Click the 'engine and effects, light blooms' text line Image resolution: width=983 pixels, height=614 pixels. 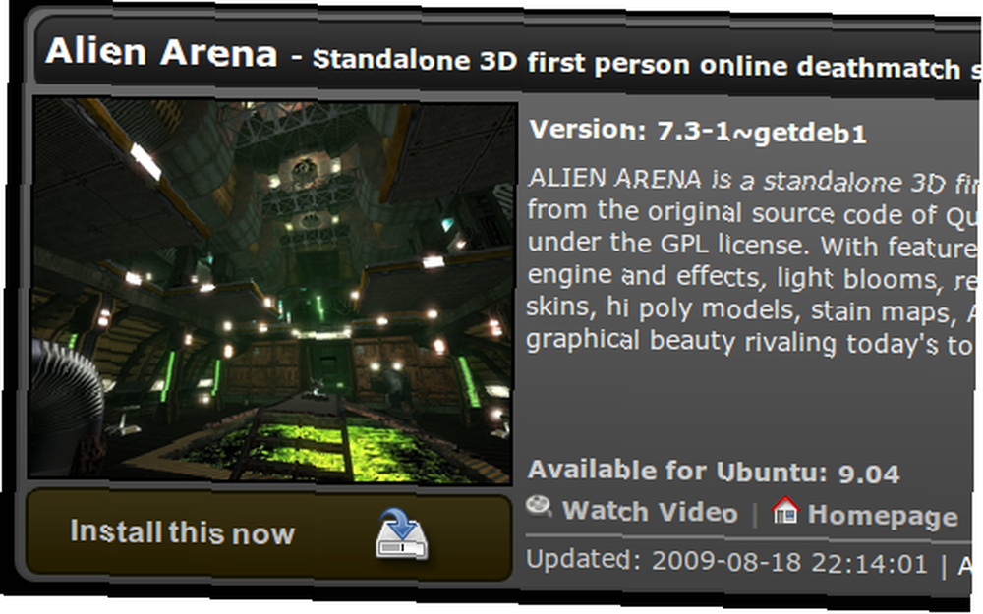752,277
